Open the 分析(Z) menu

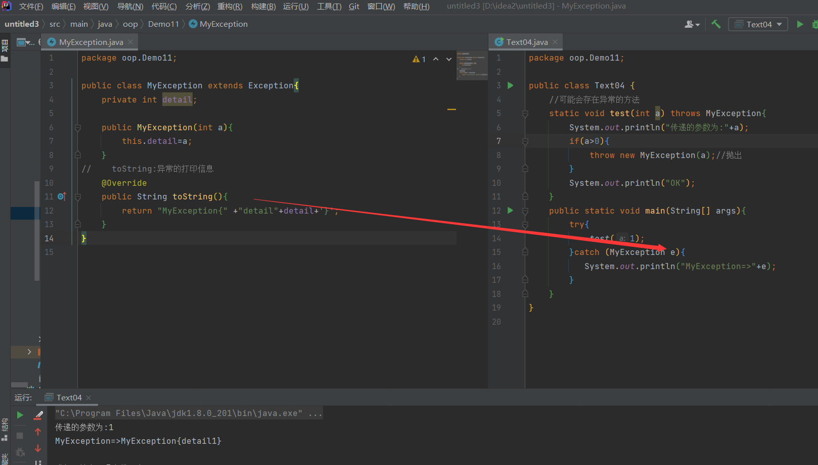[197, 7]
